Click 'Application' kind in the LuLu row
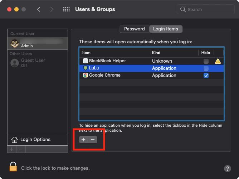This screenshot has width=239, height=179. tap(164, 68)
